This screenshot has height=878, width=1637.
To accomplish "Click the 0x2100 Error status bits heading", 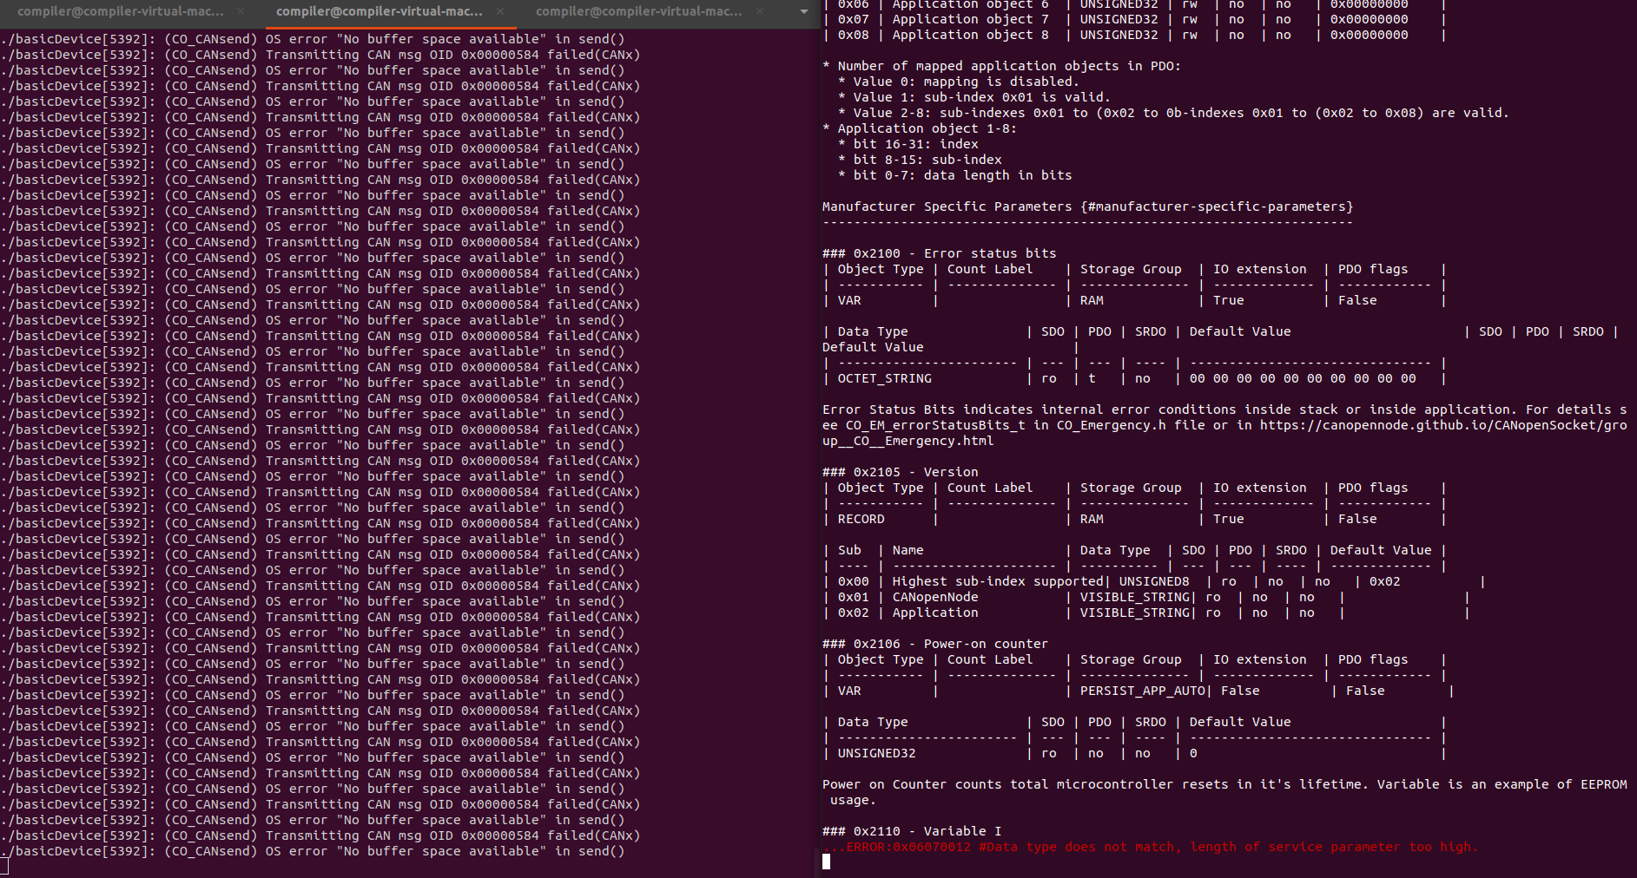I will pyautogui.click(x=936, y=253).
